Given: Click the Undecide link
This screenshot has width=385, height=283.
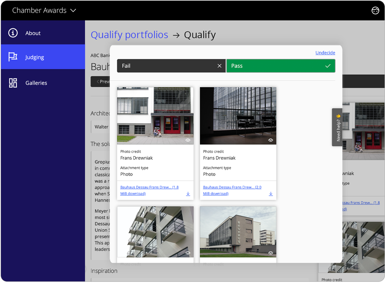Looking at the screenshot, I should [x=325, y=52].
